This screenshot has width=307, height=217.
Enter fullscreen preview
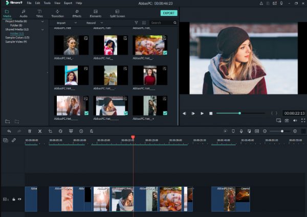(x=303, y=121)
